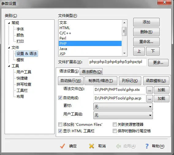
Task: Select 工具栏 in the category tree
Action: [x=22, y=91]
